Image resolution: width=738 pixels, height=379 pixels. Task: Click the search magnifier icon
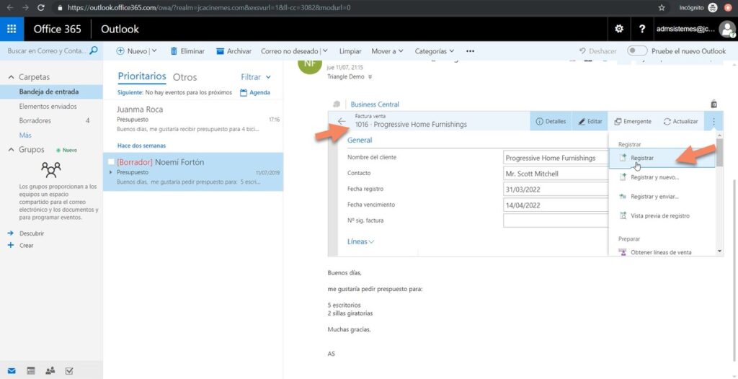pyautogui.click(x=93, y=51)
